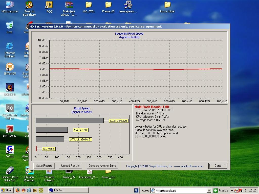Click the Start button
259x194 pixels.
click(7, 190)
